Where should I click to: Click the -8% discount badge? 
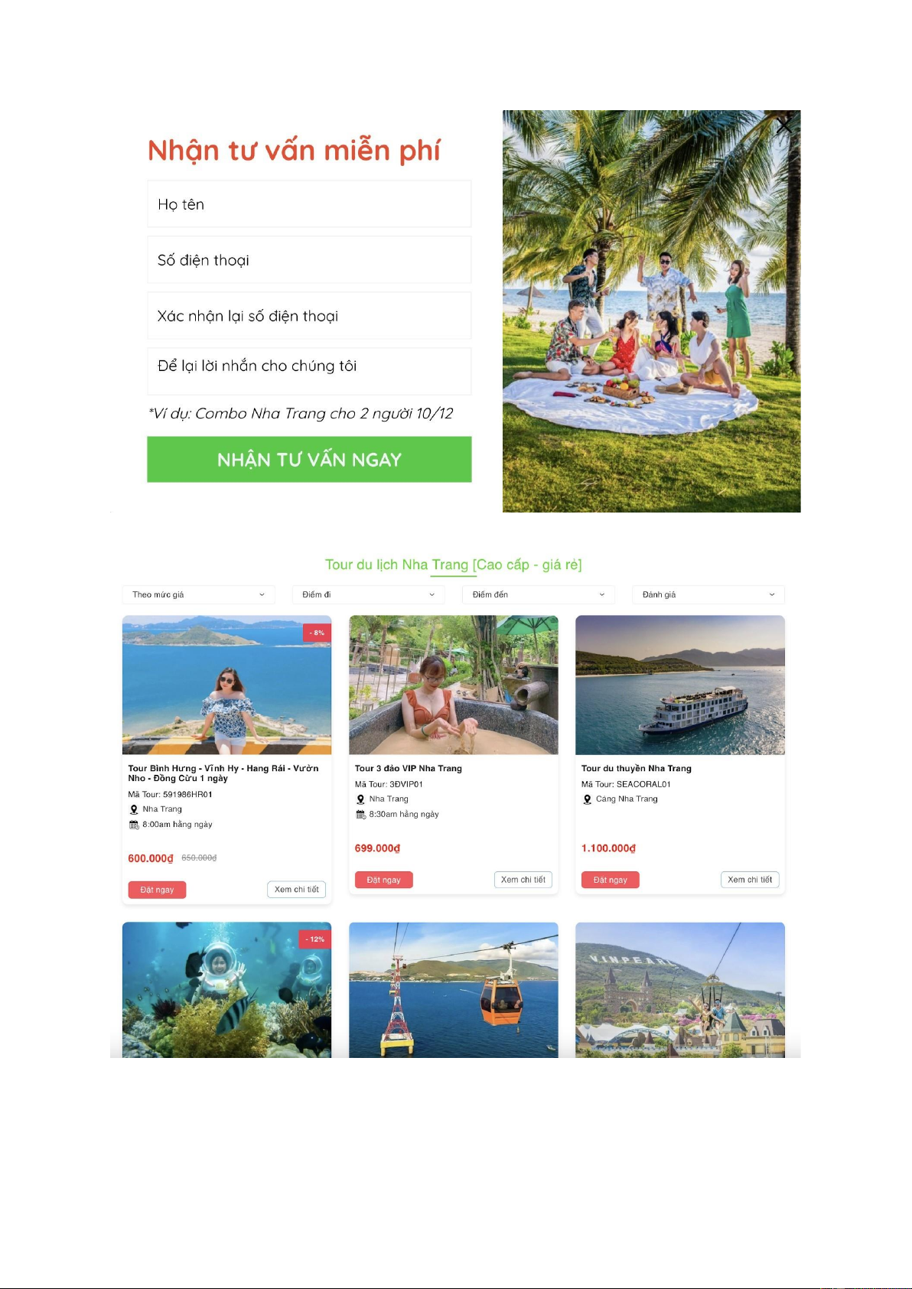pos(317,633)
